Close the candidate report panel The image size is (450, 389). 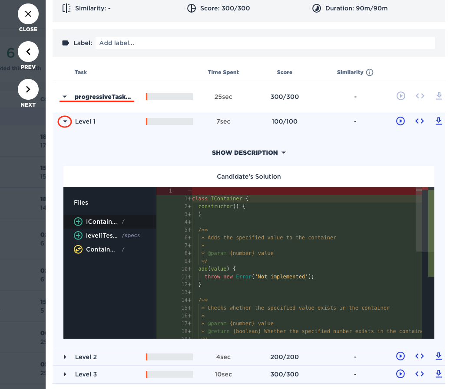coord(28,14)
